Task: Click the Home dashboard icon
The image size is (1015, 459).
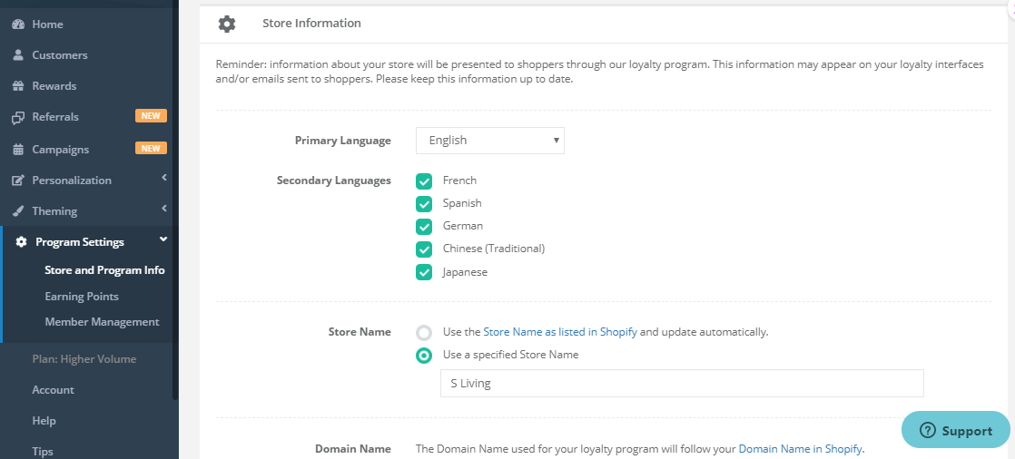Action: pyautogui.click(x=18, y=24)
